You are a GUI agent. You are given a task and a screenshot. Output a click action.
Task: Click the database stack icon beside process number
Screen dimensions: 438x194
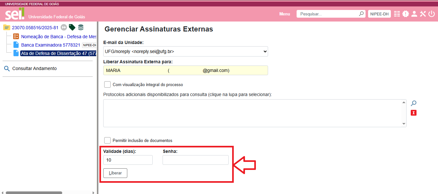81,27
